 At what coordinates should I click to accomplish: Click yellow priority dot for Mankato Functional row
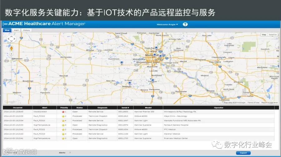pos(63,121)
